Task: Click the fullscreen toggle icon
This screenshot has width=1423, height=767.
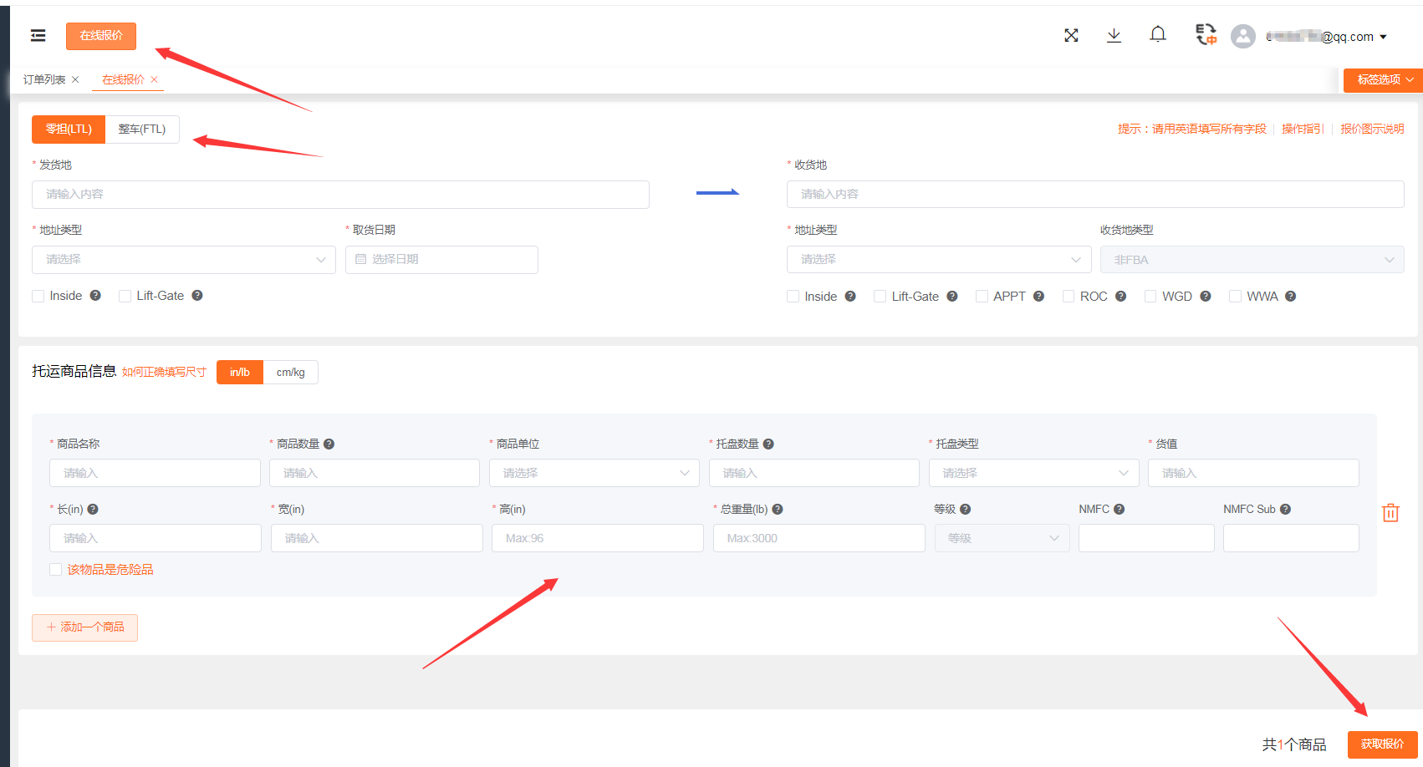Action: (1071, 35)
